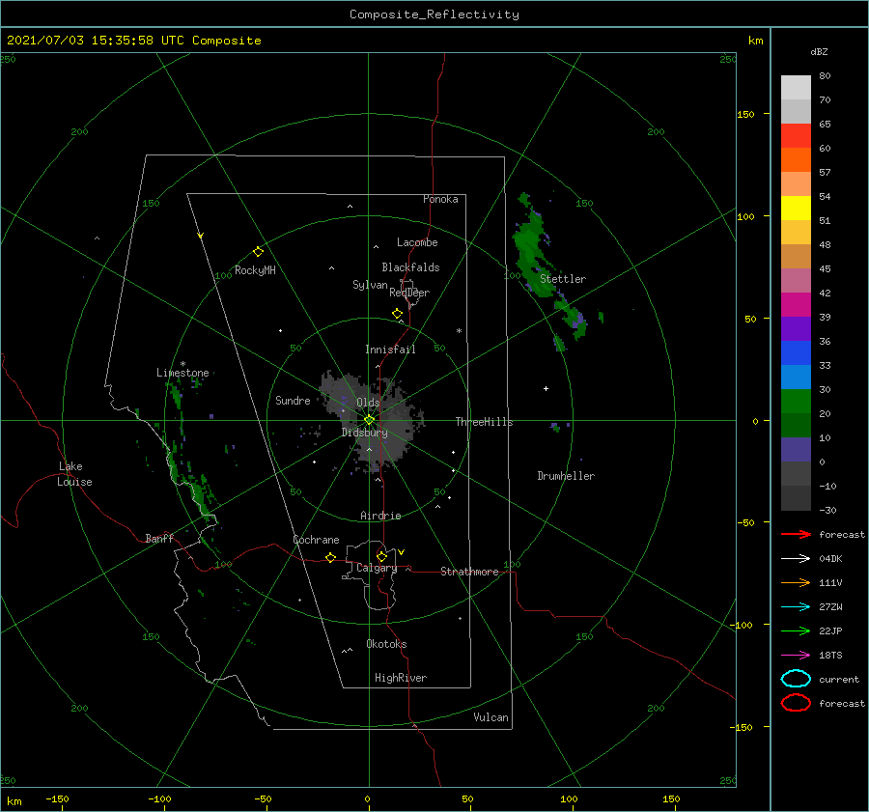Viewport: 869px width, 812px height.
Task: Click the RockyMH label
Action: 255,270
